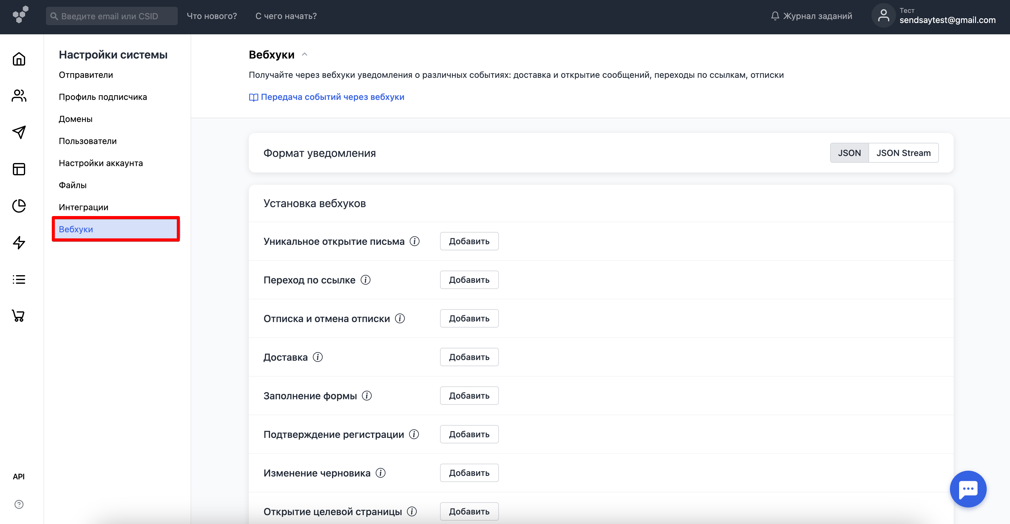Click the layout/templates sidebar icon
Viewport: 1010px width, 524px height.
pyautogui.click(x=18, y=169)
